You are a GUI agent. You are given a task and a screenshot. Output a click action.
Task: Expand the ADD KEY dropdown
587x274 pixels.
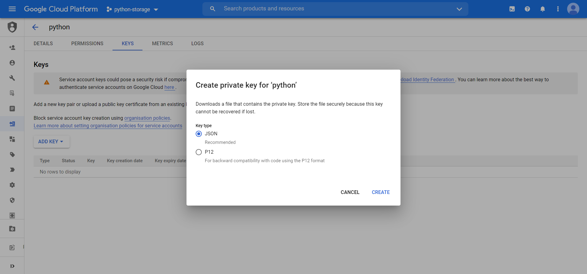point(51,142)
